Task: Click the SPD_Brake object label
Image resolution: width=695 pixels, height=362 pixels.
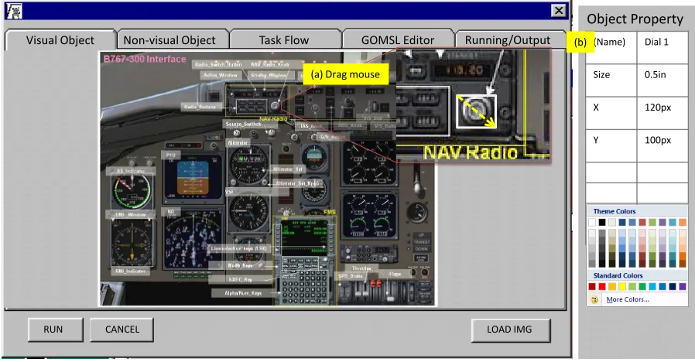Action: click(351, 276)
